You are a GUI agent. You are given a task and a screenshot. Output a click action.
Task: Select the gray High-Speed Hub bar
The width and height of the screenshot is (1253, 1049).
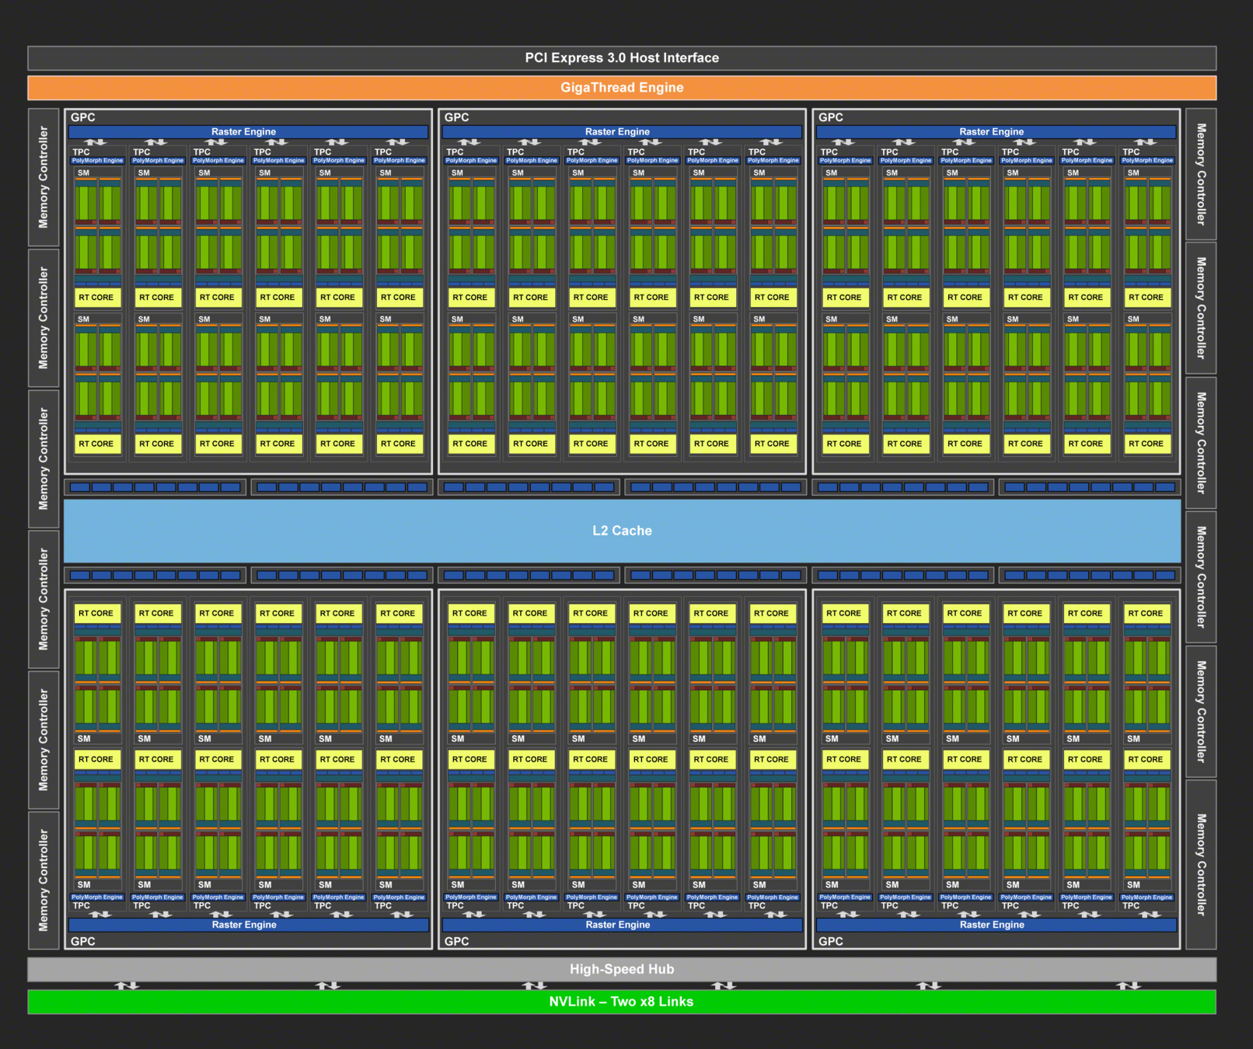tap(622, 969)
